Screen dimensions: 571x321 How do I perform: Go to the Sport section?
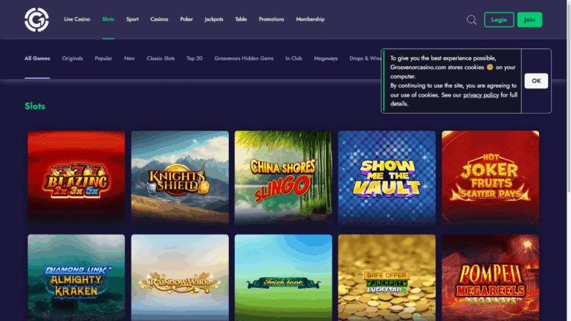pos(132,19)
